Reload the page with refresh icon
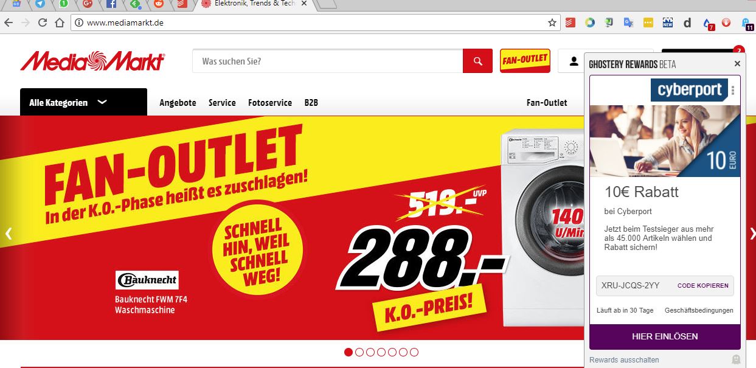Viewport: 756px width, 368px height. pos(43,23)
